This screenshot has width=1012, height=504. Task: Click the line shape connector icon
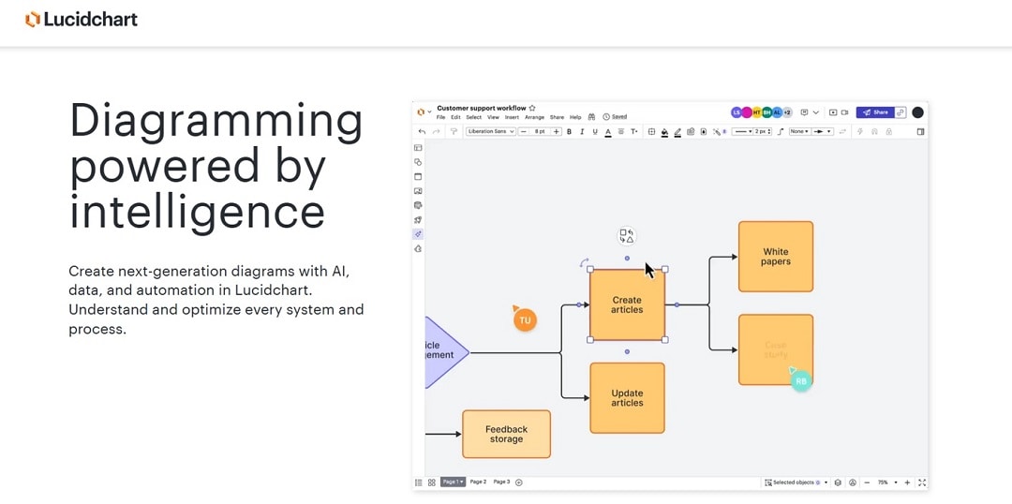(x=781, y=132)
